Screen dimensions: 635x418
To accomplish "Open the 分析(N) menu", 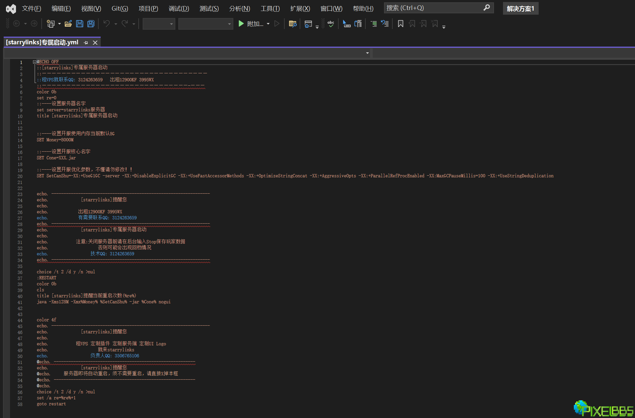I will coord(239,8).
